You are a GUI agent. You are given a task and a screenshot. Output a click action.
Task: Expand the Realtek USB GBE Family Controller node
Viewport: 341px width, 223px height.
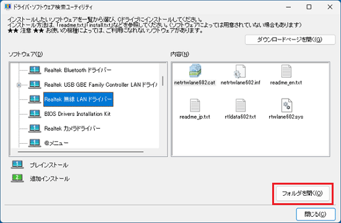click(19, 85)
